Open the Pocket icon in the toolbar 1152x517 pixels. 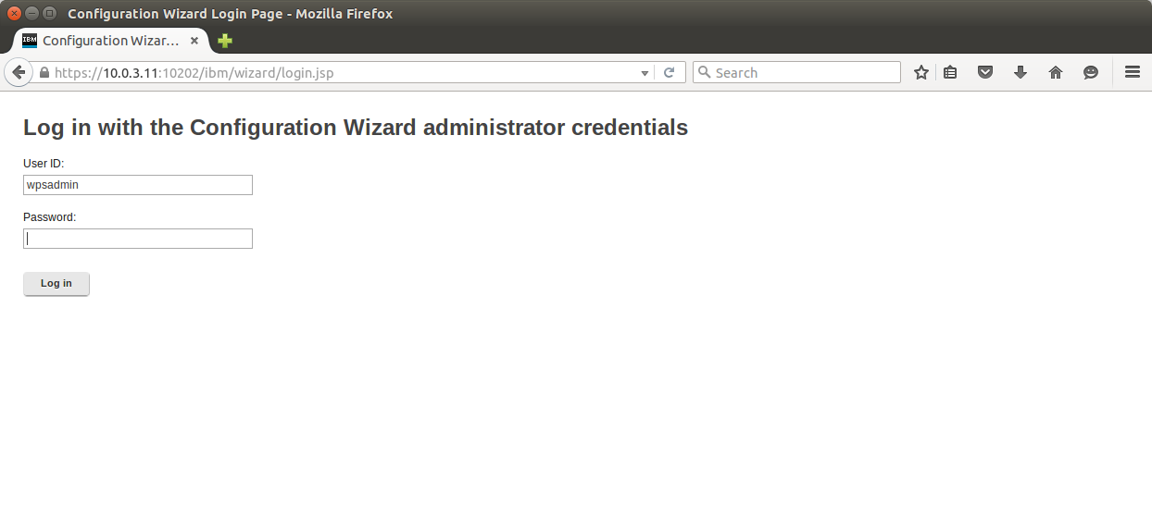[985, 72]
